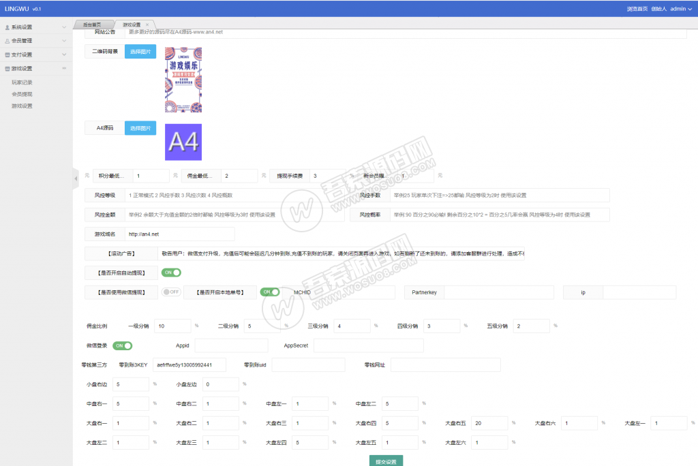Switch off the 微信登录 toggle
Screen dimensions: 698x466
(x=123, y=345)
